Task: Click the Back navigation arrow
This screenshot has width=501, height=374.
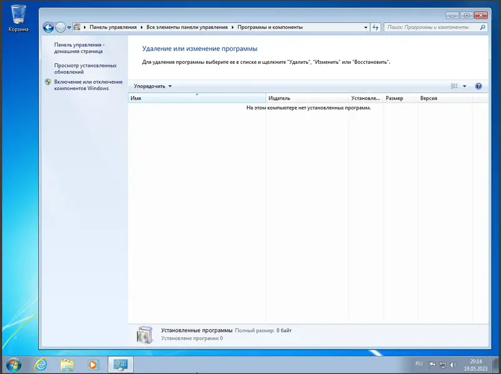Action: click(47, 28)
